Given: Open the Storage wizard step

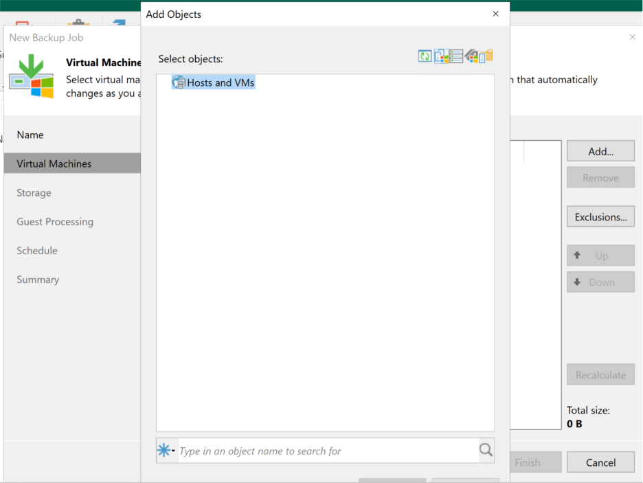Looking at the screenshot, I should (x=34, y=193).
